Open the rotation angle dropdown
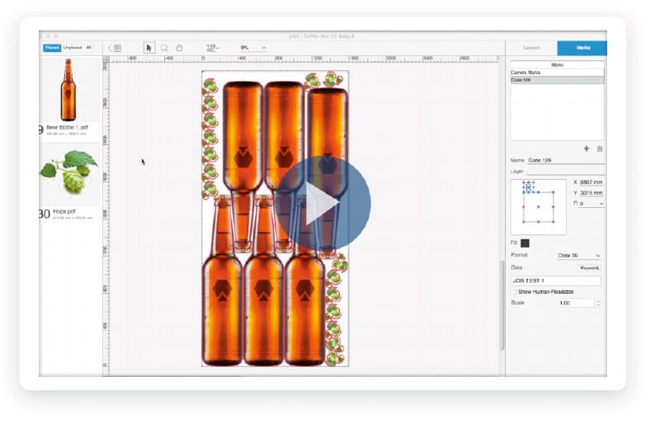 pyautogui.click(x=591, y=204)
